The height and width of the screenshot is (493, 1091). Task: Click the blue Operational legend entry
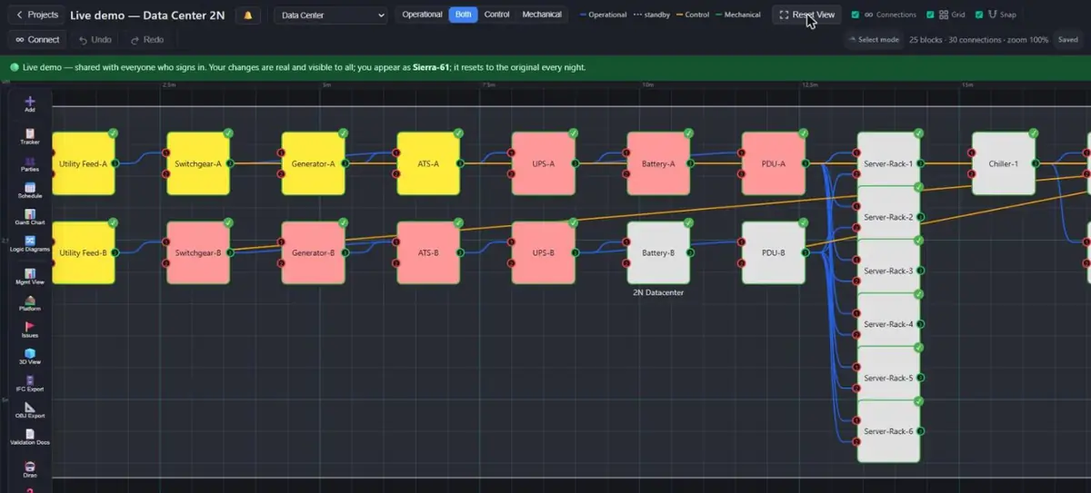[603, 15]
